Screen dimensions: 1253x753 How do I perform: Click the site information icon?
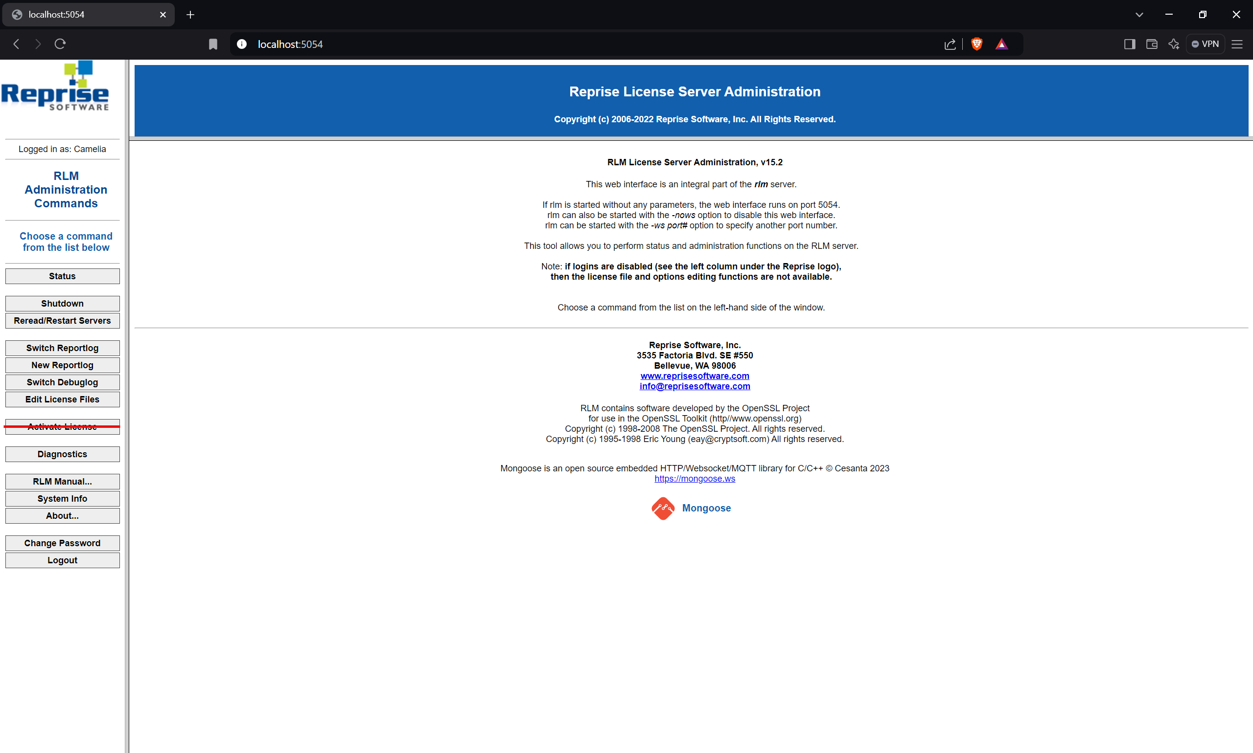click(x=242, y=44)
